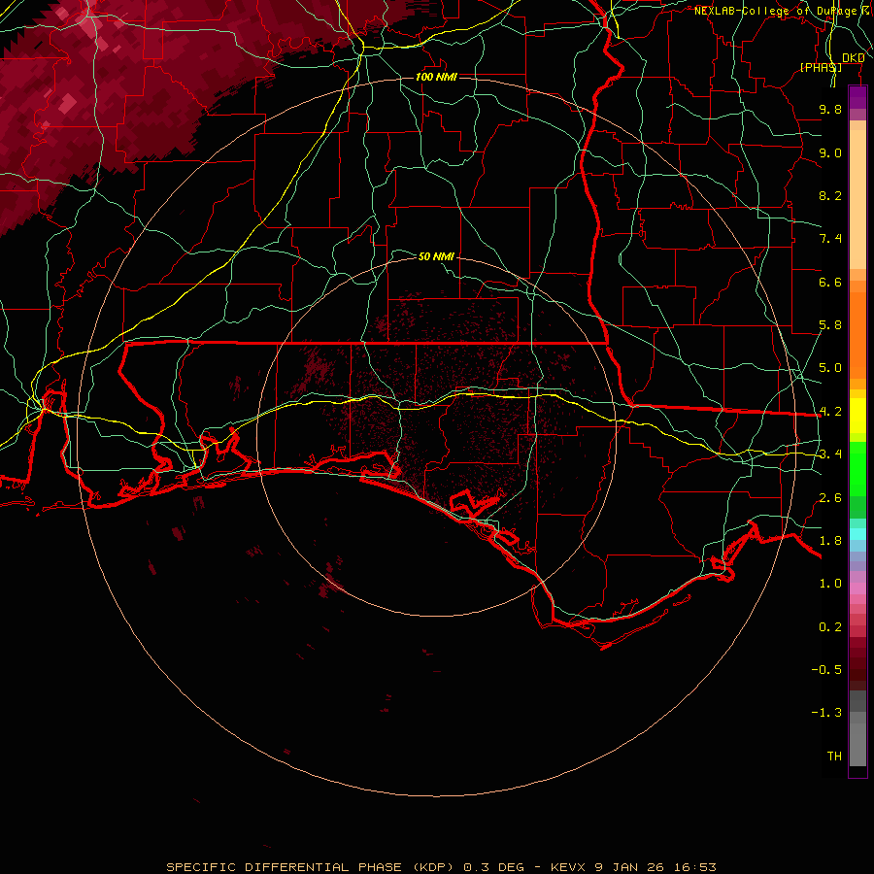
Task: Select the -1.3 scale label
Action: 826,713
